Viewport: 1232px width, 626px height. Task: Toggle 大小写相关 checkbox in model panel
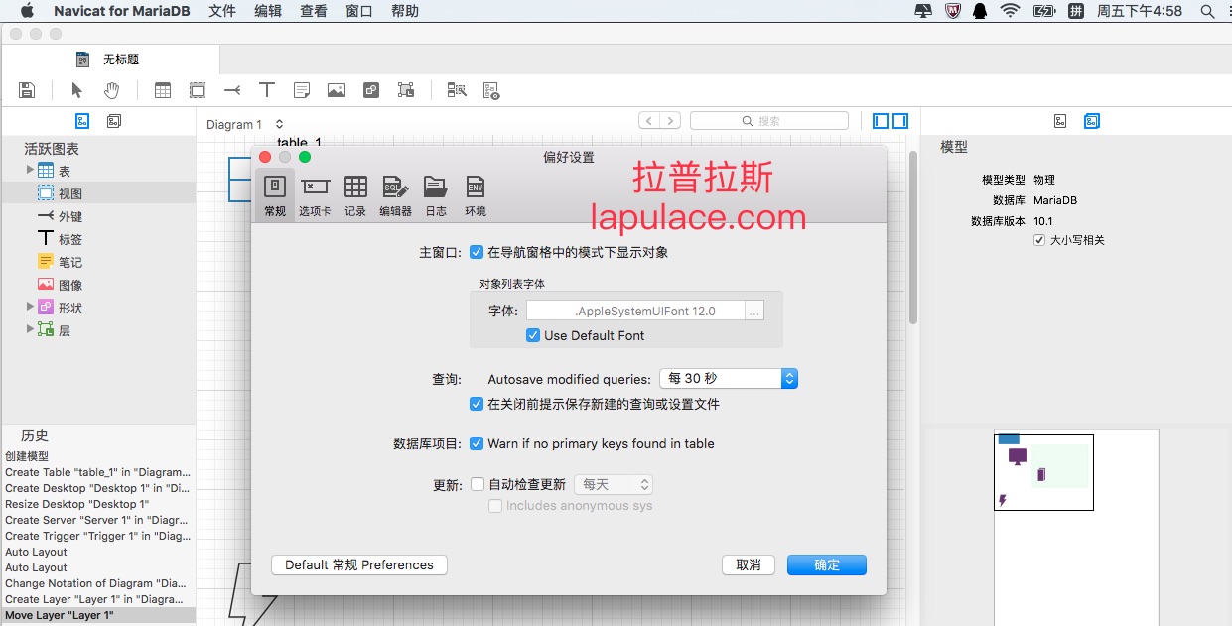coord(1039,240)
